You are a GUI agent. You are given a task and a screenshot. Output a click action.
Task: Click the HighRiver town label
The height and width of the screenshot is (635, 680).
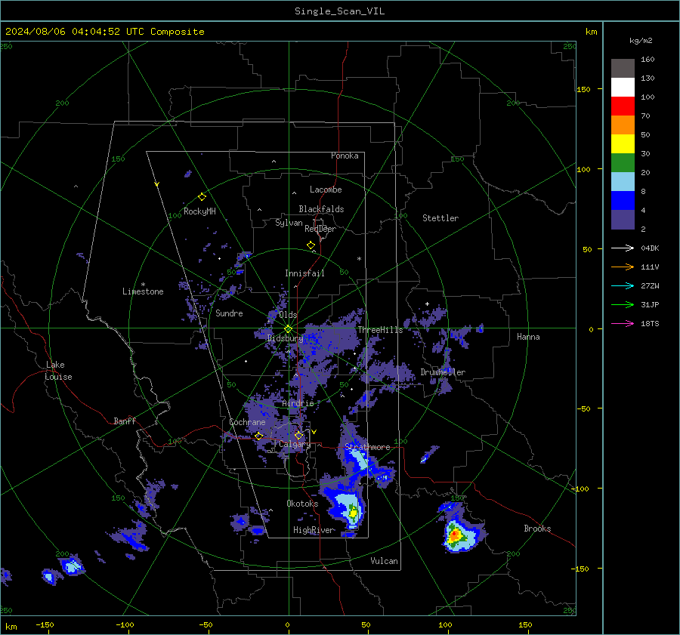tap(314, 530)
